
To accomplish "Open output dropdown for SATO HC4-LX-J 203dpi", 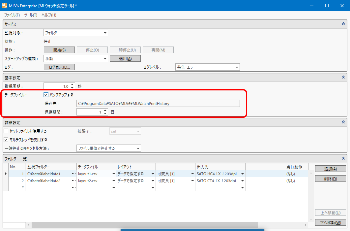I will coord(243,174).
